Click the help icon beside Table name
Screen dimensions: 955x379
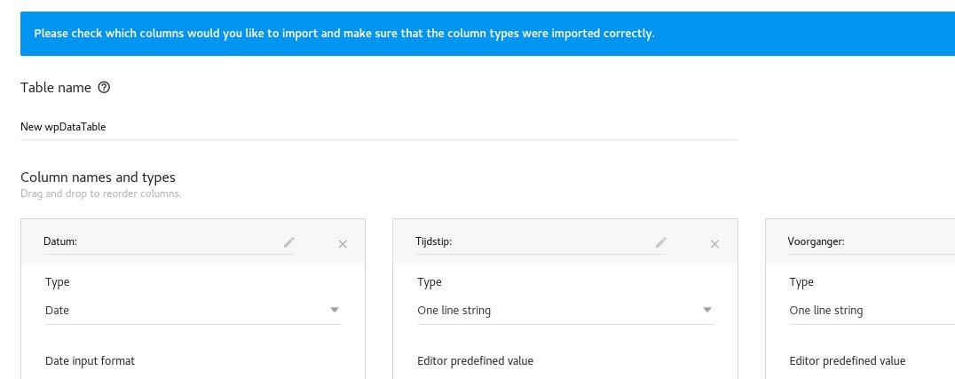click(x=104, y=88)
